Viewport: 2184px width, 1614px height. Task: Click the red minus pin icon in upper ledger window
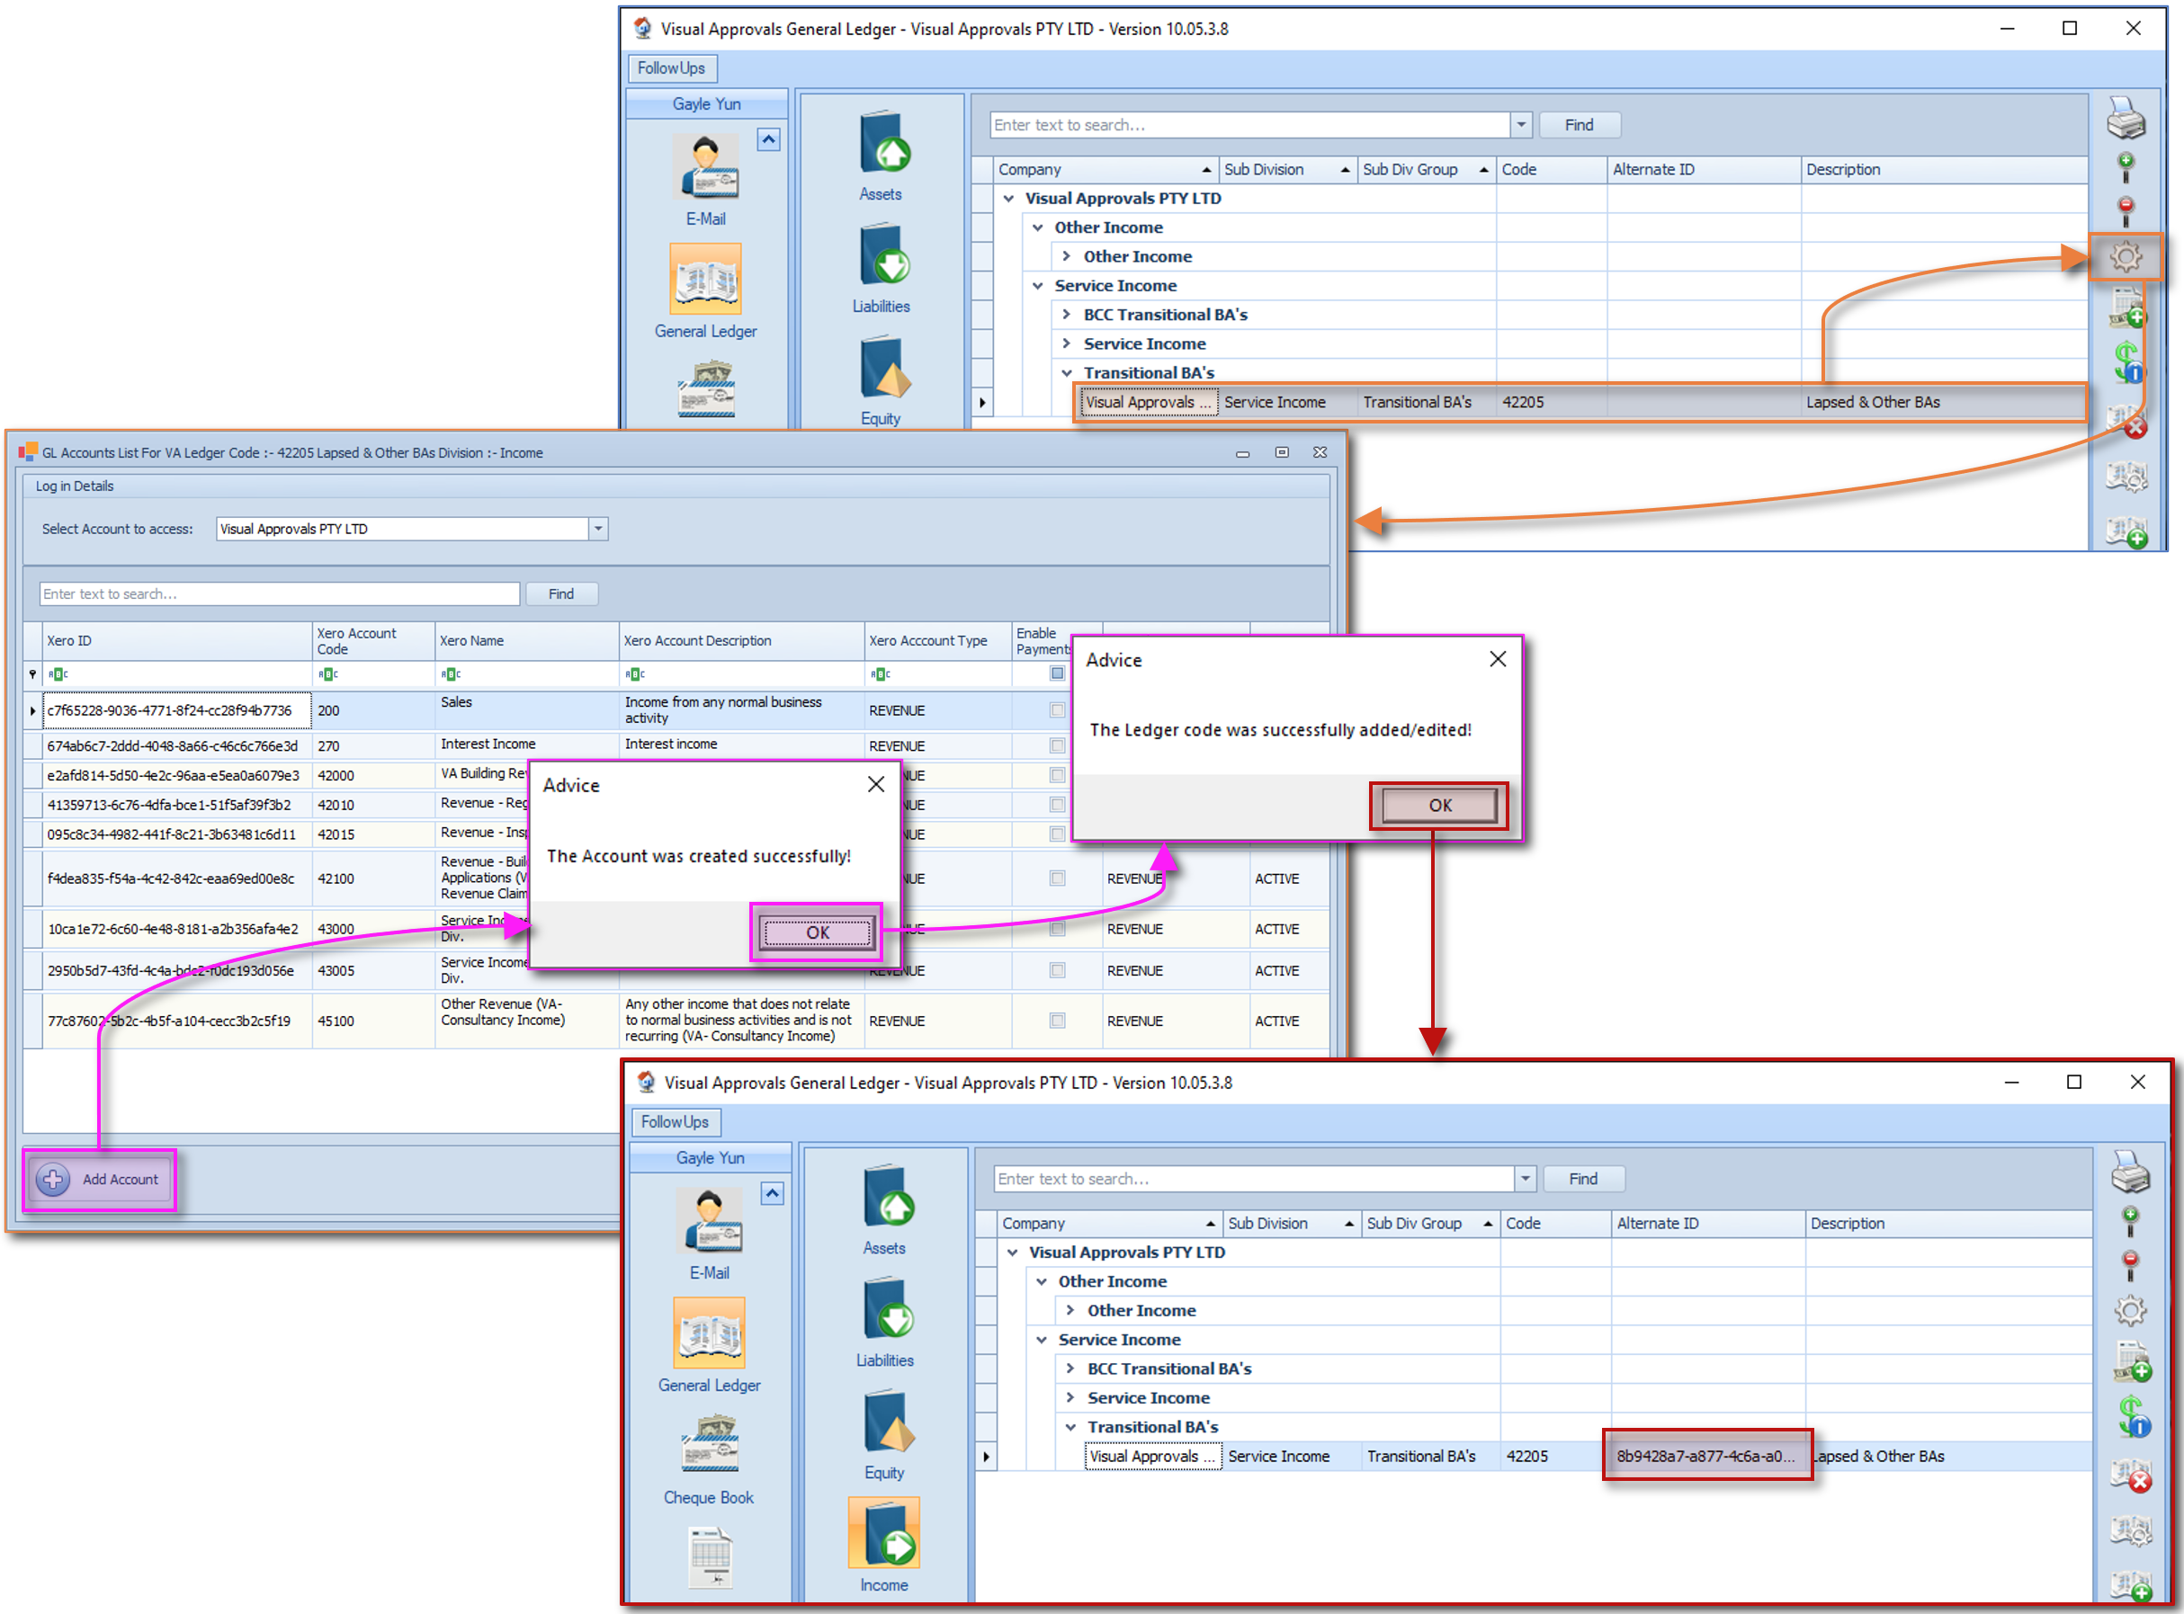[2126, 211]
